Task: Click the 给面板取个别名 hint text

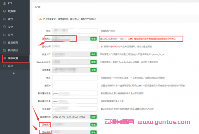Action: point(108,31)
